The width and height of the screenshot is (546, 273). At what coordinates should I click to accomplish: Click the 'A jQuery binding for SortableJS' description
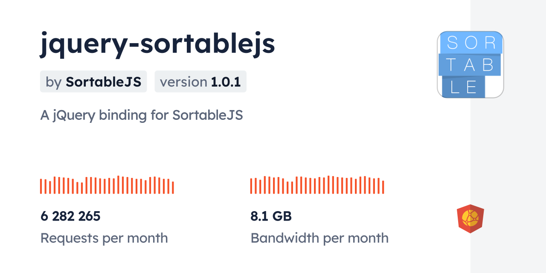click(142, 115)
